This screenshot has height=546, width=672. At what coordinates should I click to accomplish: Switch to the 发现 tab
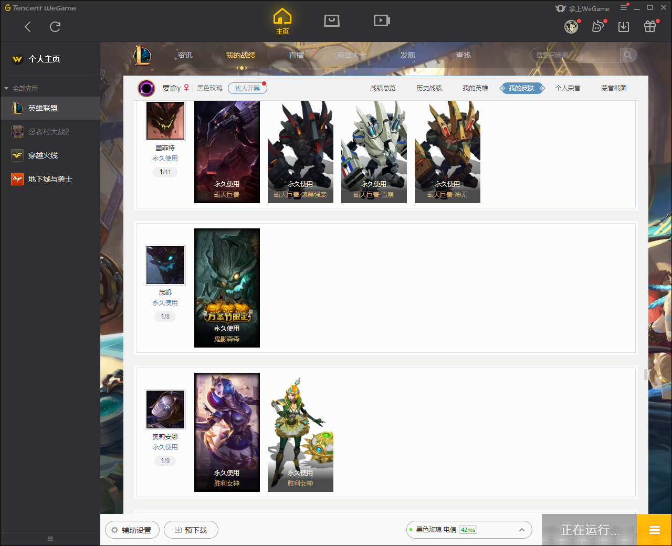[407, 55]
